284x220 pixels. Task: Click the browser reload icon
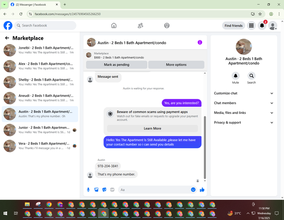point(21,14)
